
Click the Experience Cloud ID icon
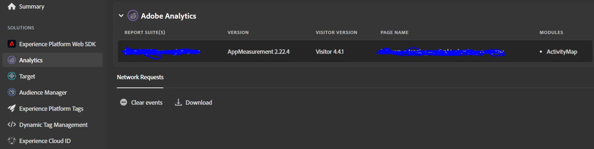(x=12, y=141)
